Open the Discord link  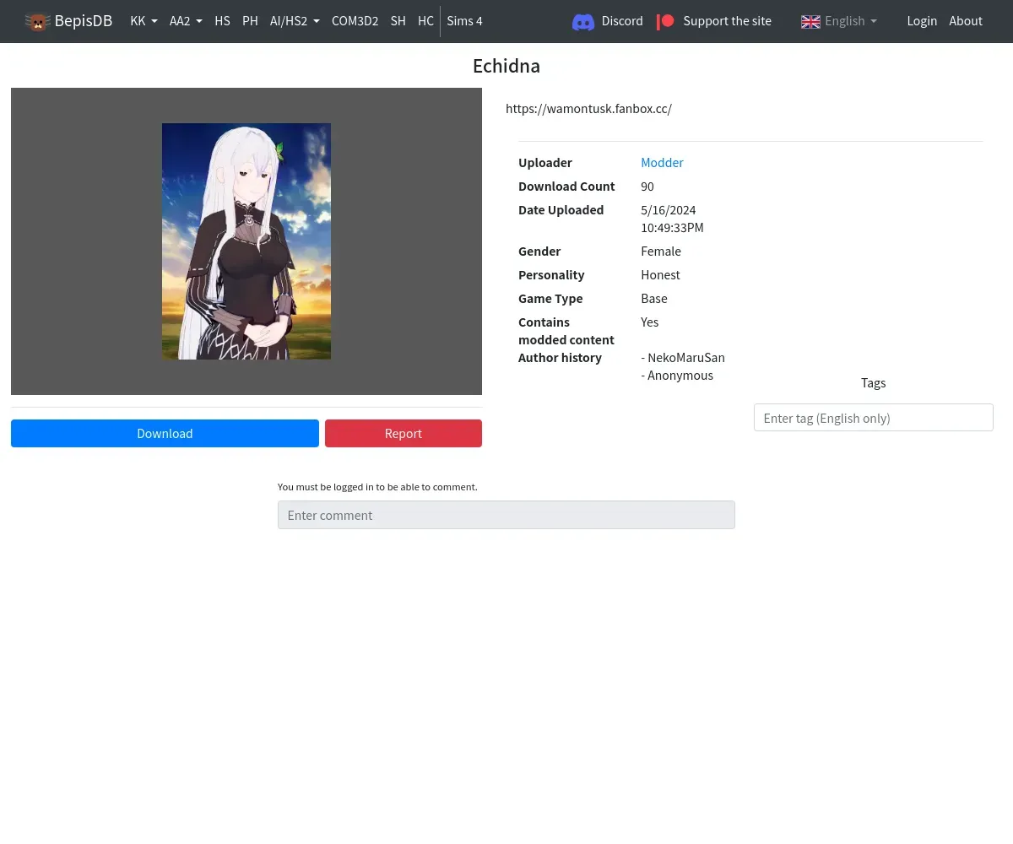pyautogui.click(x=608, y=21)
